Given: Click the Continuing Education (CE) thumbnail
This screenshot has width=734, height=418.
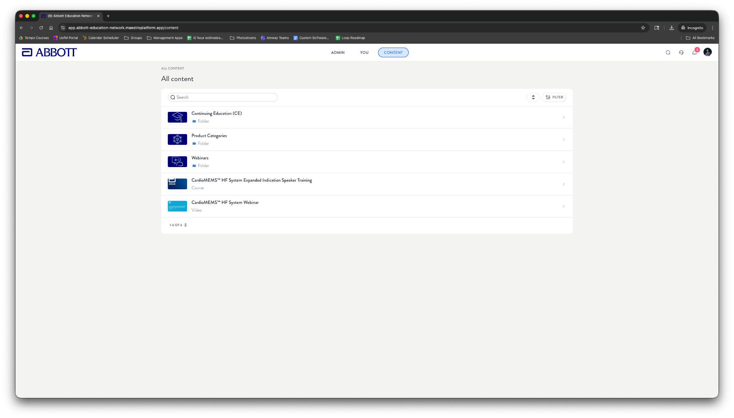Looking at the screenshot, I should [x=177, y=117].
